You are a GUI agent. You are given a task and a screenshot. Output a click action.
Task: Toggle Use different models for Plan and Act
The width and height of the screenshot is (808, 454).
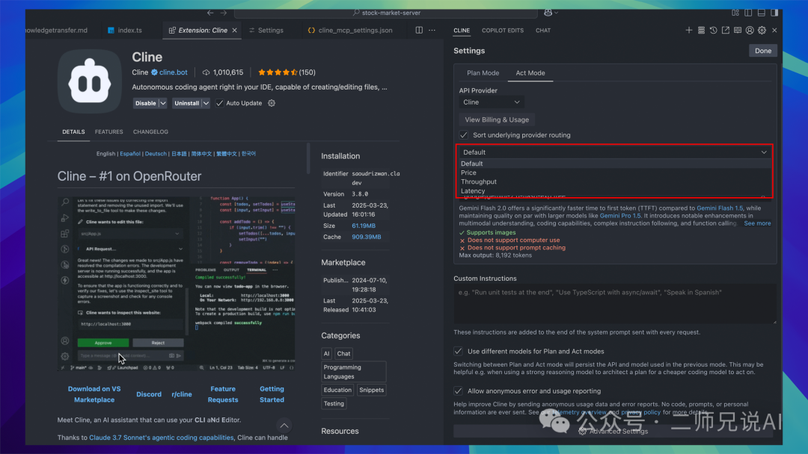click(458, 351)
